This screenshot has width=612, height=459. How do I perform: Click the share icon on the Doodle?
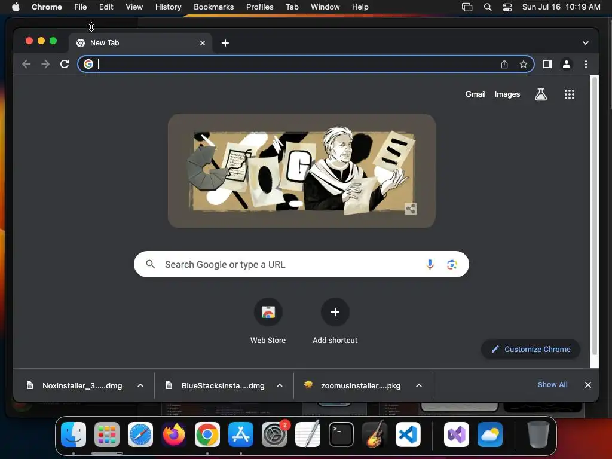(x=411, y=209)
